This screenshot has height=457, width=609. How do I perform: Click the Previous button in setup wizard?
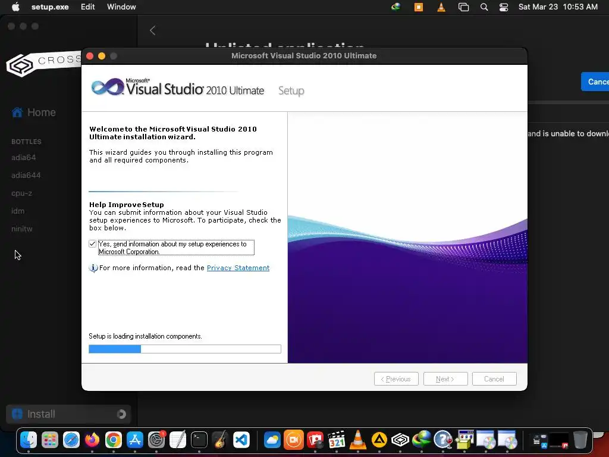(396, 379)
